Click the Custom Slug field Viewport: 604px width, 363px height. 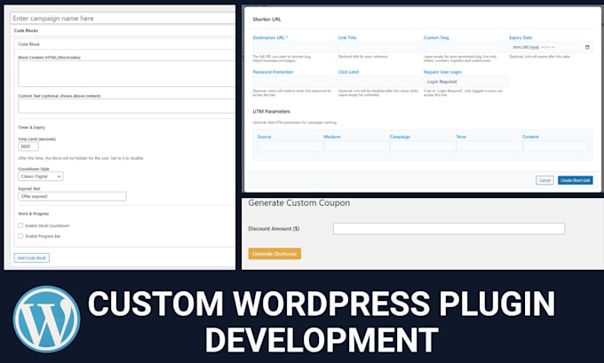[465, 47]
